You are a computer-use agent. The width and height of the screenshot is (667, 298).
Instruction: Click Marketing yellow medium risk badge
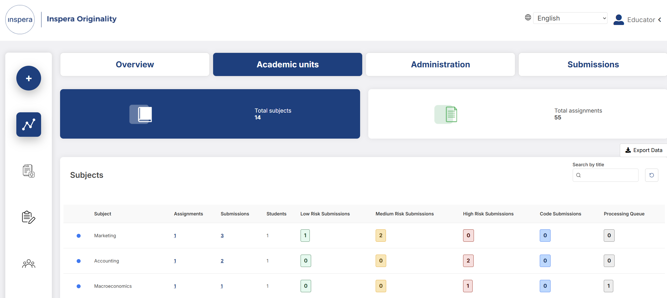pyautogui.click(x=381, y=235)
